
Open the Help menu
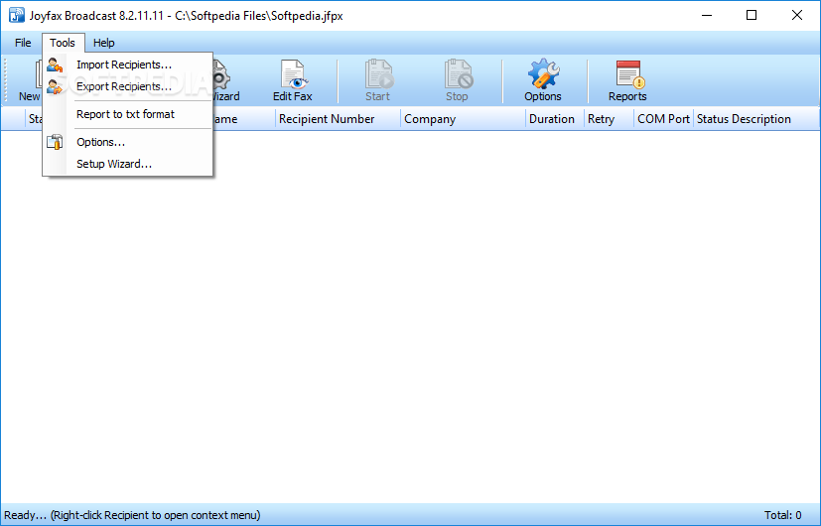coord(103,43)
